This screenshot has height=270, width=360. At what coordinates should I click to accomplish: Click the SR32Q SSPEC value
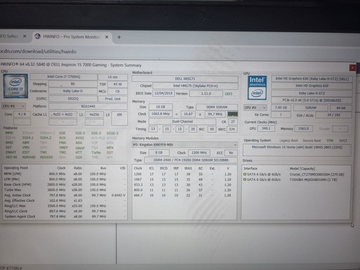tap(73, 98)
